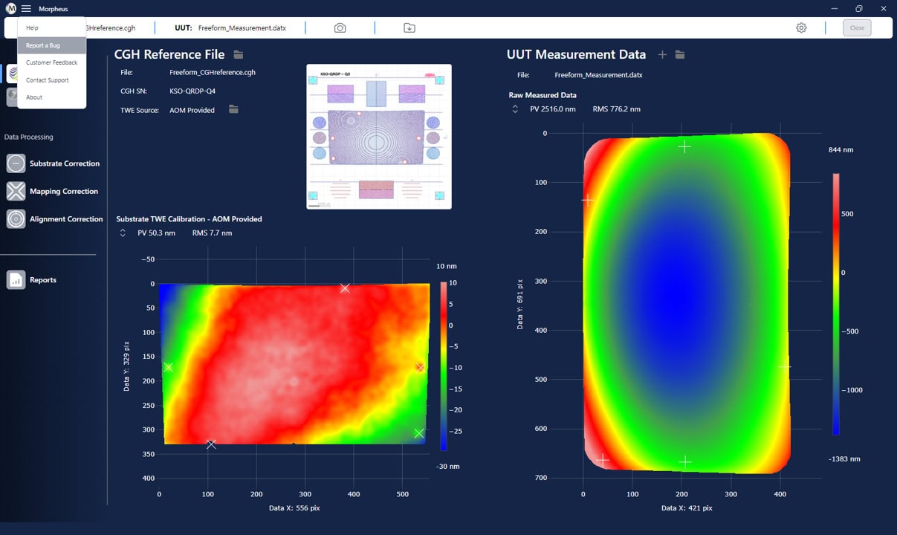Expand the Substrate TWE PV chevron
Viewport: 897px width, 535px height.
(123, 233)
